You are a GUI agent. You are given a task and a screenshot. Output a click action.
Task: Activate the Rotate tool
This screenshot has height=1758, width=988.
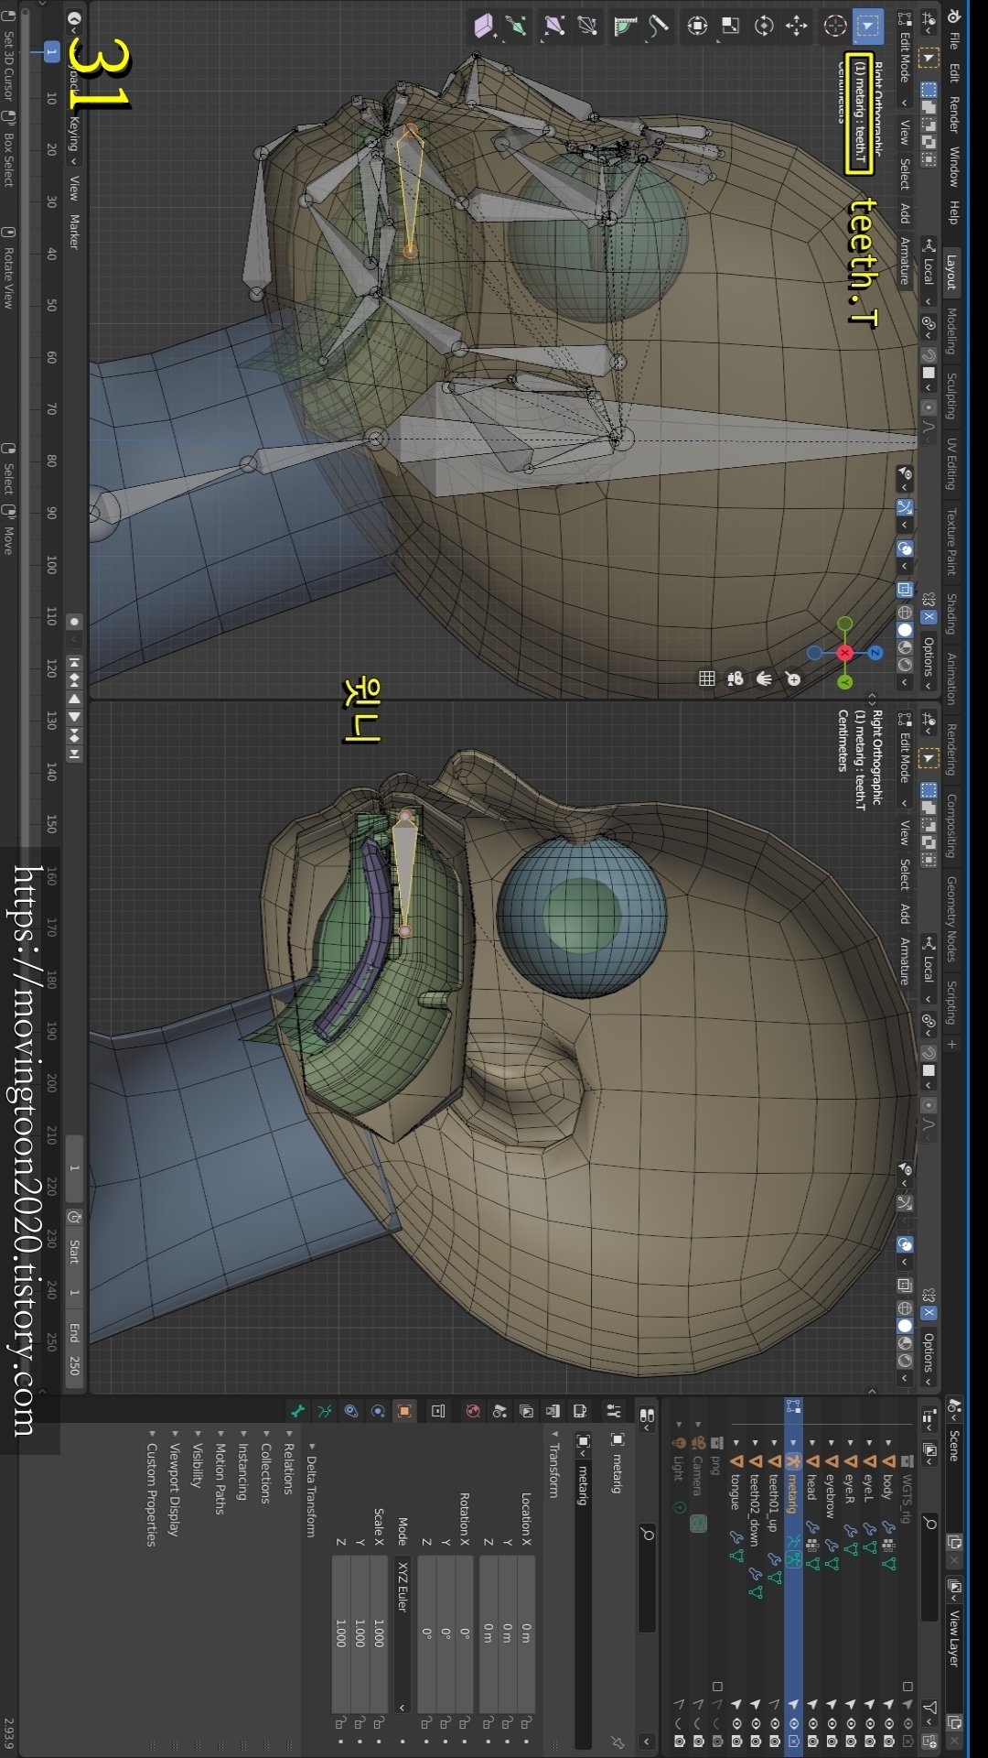pyautogui.click(x=764, y=26)
